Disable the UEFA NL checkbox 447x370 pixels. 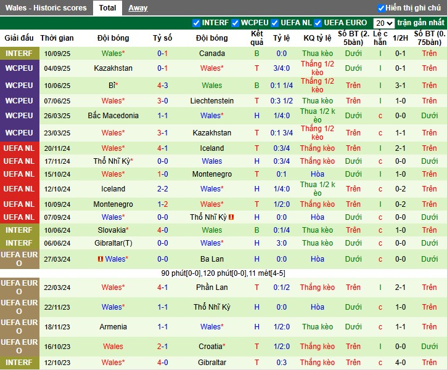pos(275,23)
